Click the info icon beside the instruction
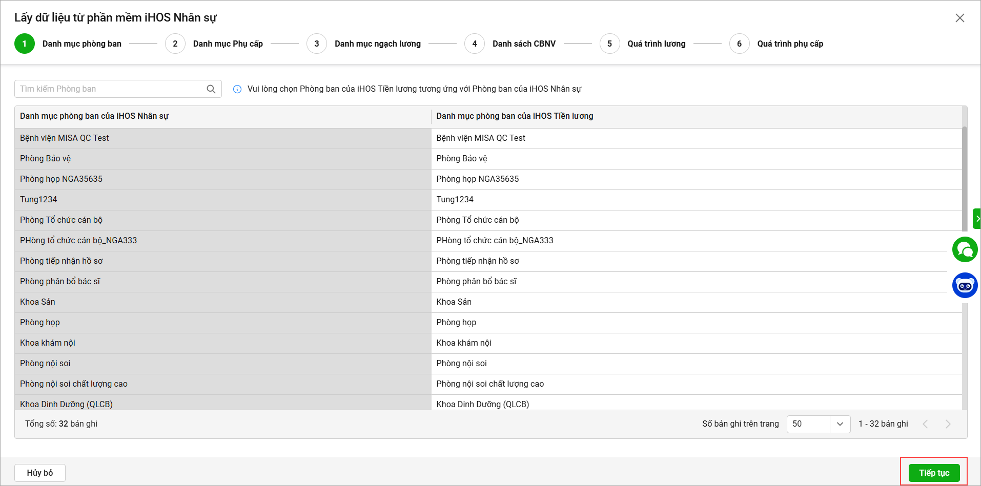 point(237,89)
